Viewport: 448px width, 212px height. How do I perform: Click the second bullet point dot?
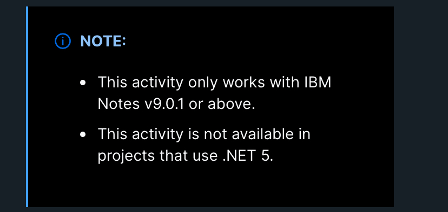point(83,134)
